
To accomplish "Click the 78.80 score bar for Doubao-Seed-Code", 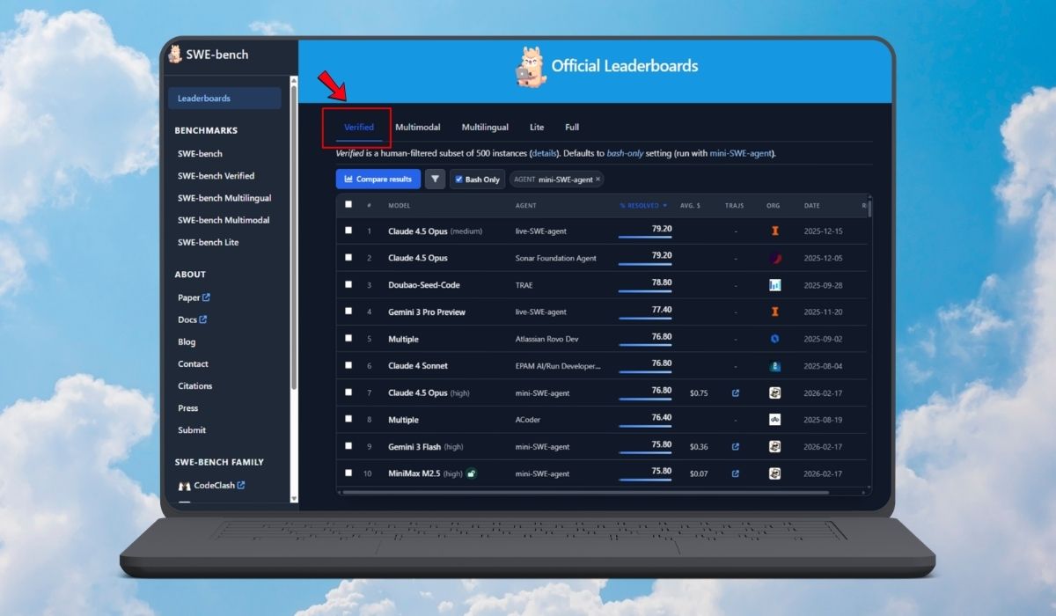I will point(645,291).
